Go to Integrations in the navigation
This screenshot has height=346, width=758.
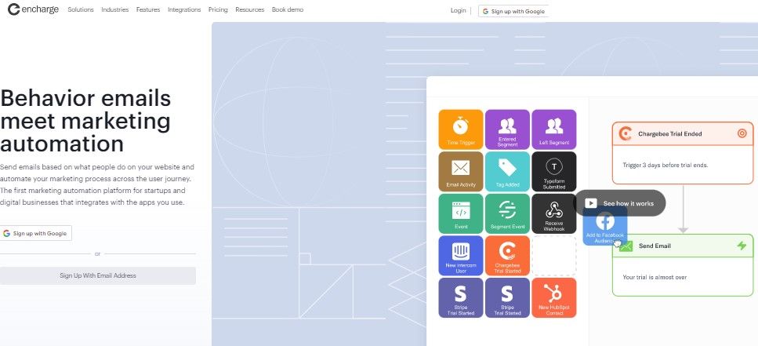[x=184, y=9]
